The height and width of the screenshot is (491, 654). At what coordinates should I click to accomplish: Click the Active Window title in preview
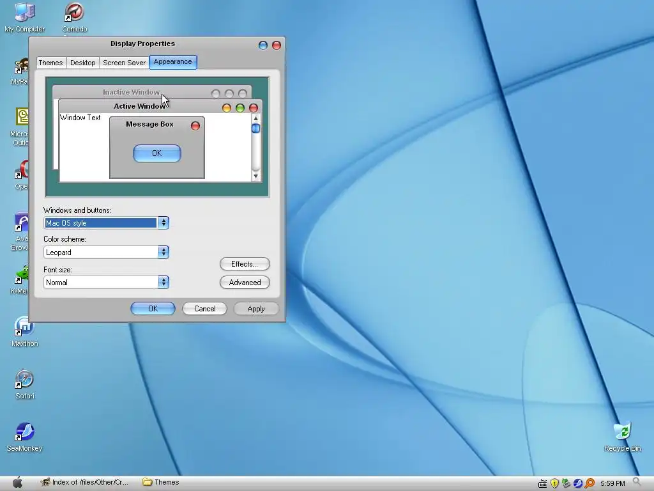tap(139, 107)
